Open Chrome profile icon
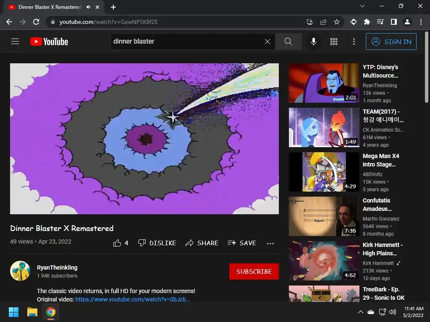Image resolution: width=430 pixels, height=322 pixels. tap(407, 22)
